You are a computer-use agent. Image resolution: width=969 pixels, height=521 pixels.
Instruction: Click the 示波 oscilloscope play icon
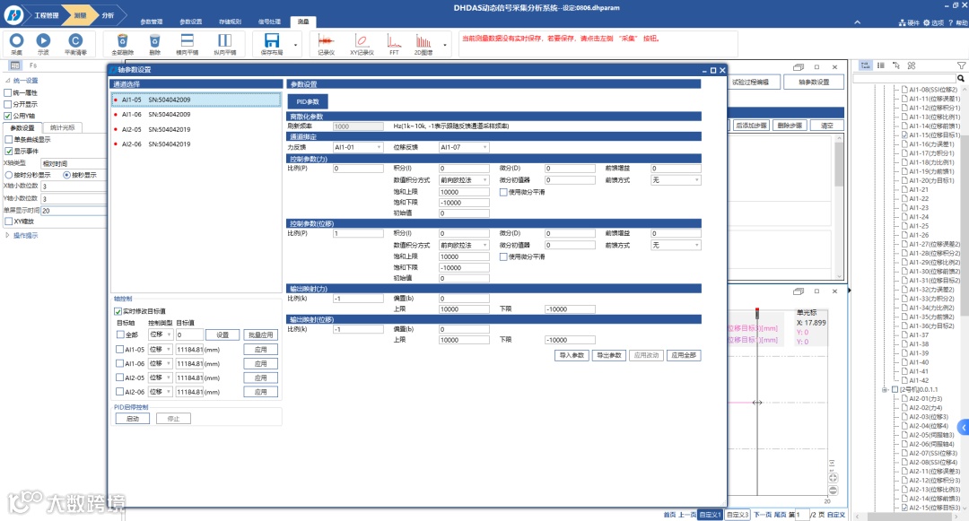[43, 40]
